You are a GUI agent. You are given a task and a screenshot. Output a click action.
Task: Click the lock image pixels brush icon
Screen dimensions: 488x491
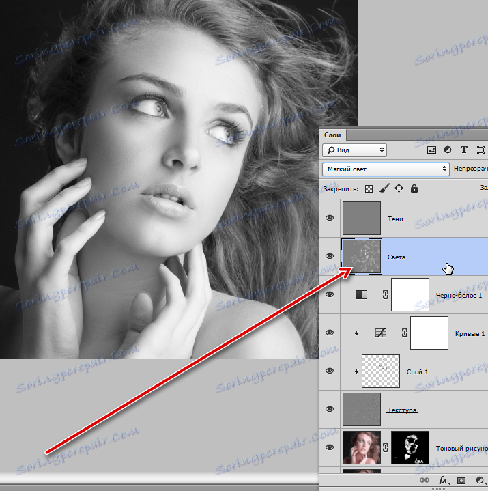tap(384, 188)
